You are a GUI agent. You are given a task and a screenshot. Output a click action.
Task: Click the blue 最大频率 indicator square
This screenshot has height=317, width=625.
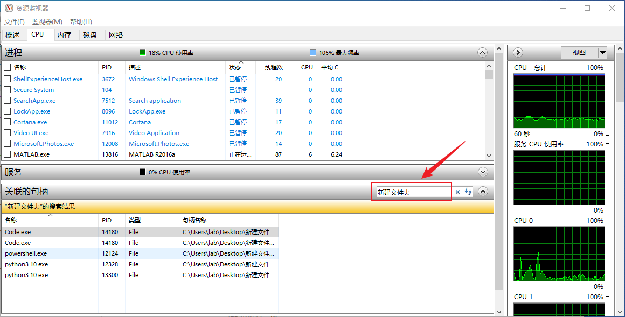click(313, 53)
